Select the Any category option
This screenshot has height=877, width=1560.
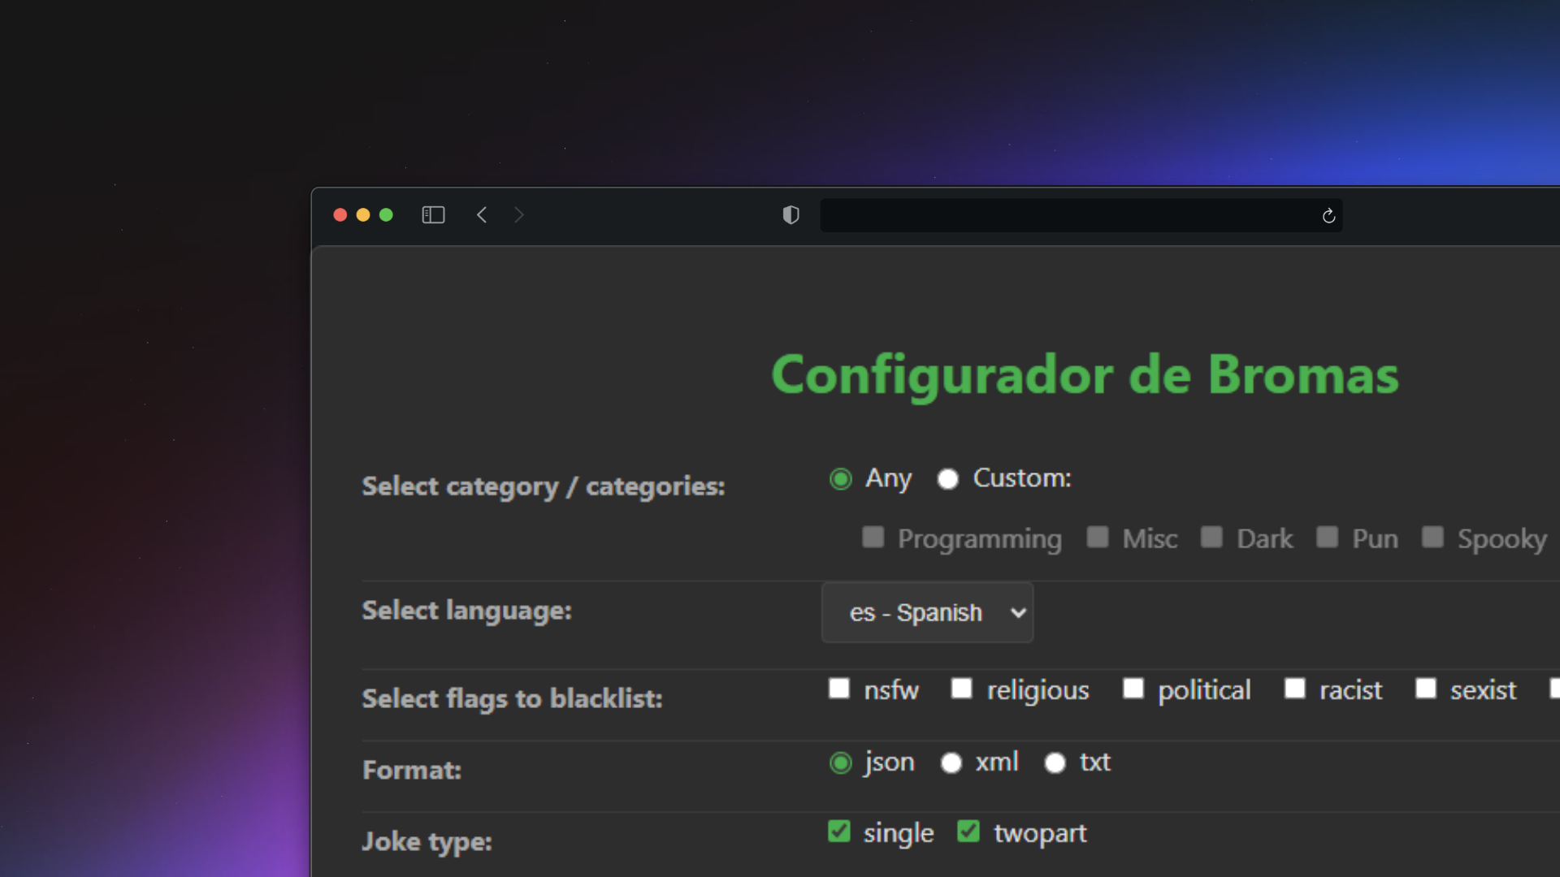[840, 479]
